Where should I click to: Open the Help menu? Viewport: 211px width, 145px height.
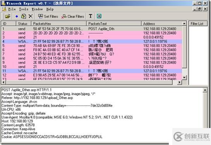tap(50, 9)
